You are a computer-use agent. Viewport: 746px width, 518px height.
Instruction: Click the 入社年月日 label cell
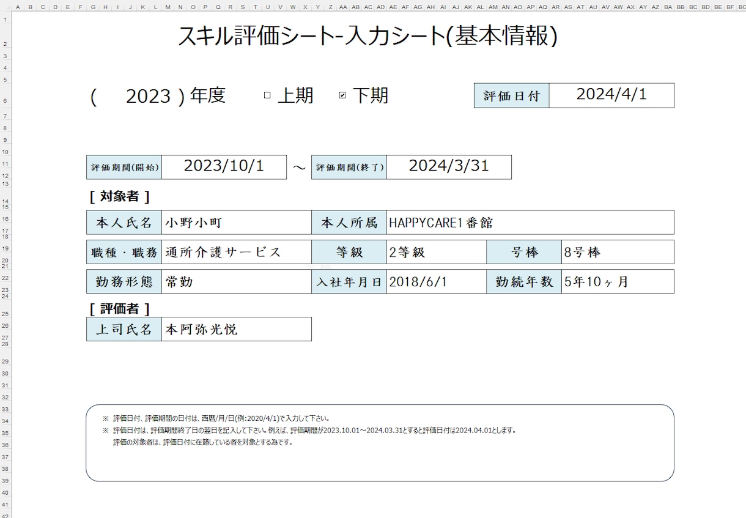point(349,281)
